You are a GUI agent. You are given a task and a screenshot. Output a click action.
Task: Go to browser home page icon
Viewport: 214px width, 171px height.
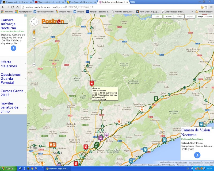pyautogui.click(x=17, y=7)
